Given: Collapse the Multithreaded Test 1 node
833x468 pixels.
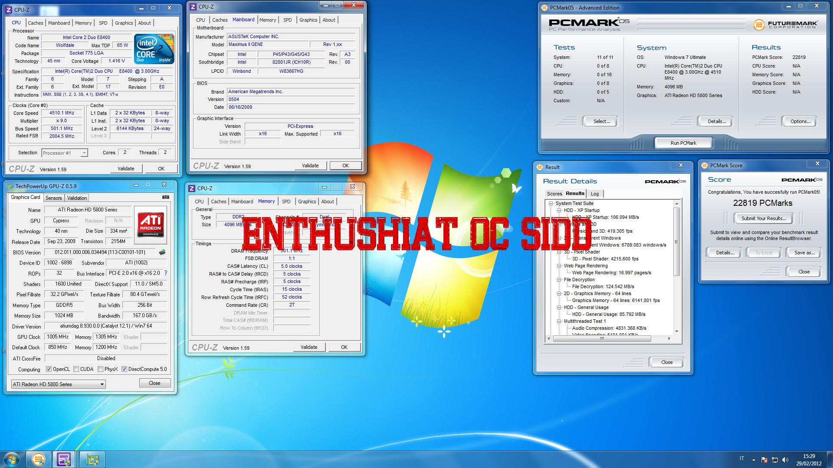Looking at the screenshot, I should pyautogui.click(x=559, y=321).
